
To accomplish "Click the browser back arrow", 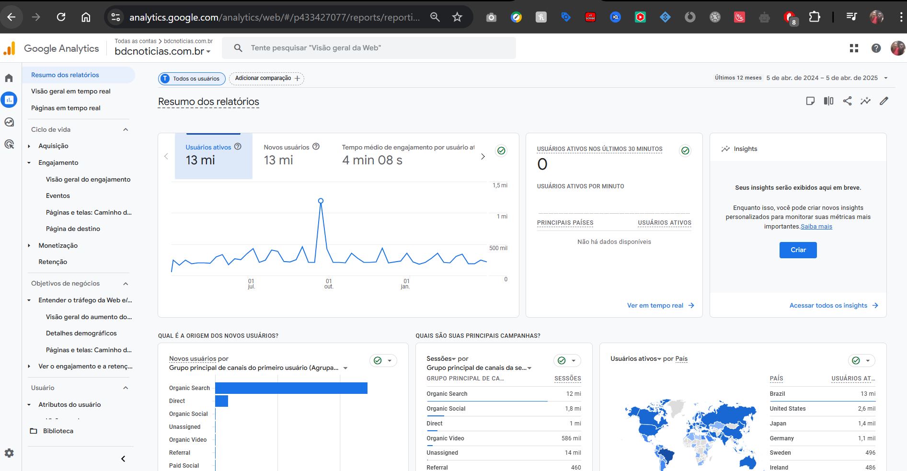I will 11,17.
